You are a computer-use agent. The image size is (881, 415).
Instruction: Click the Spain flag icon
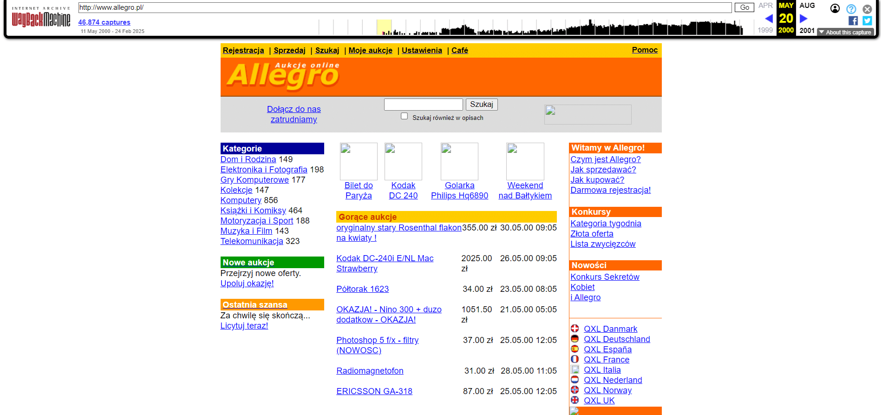coord(575,349)
